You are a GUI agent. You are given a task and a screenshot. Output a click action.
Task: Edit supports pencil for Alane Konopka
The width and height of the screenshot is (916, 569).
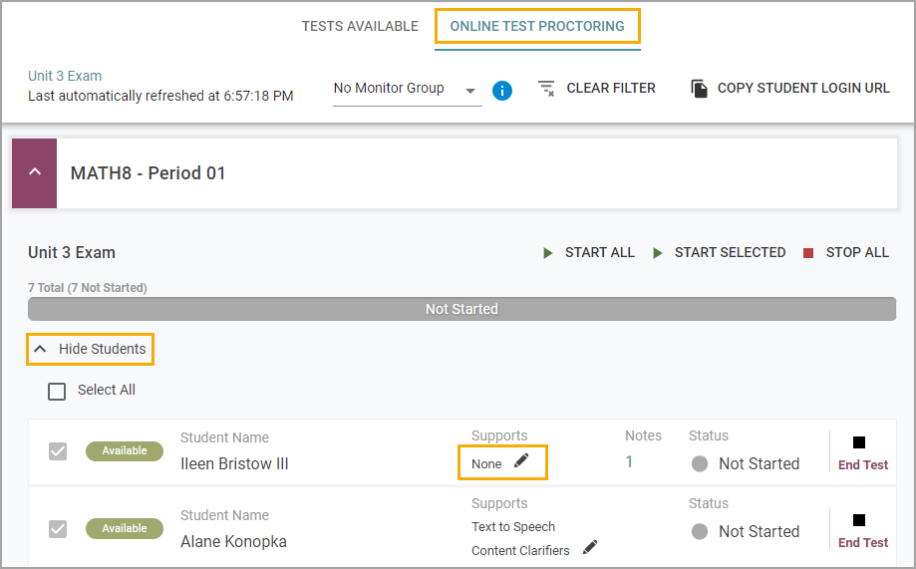pyautogui.click(x=591, y=547)
